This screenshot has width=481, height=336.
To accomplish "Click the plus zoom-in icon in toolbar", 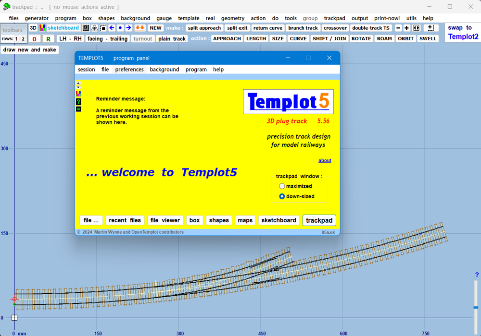I will pos(407,28).
